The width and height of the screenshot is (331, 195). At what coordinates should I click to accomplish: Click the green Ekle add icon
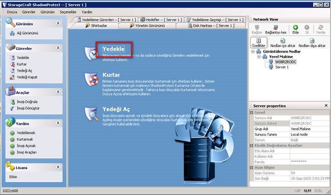[x=295, y=27]
